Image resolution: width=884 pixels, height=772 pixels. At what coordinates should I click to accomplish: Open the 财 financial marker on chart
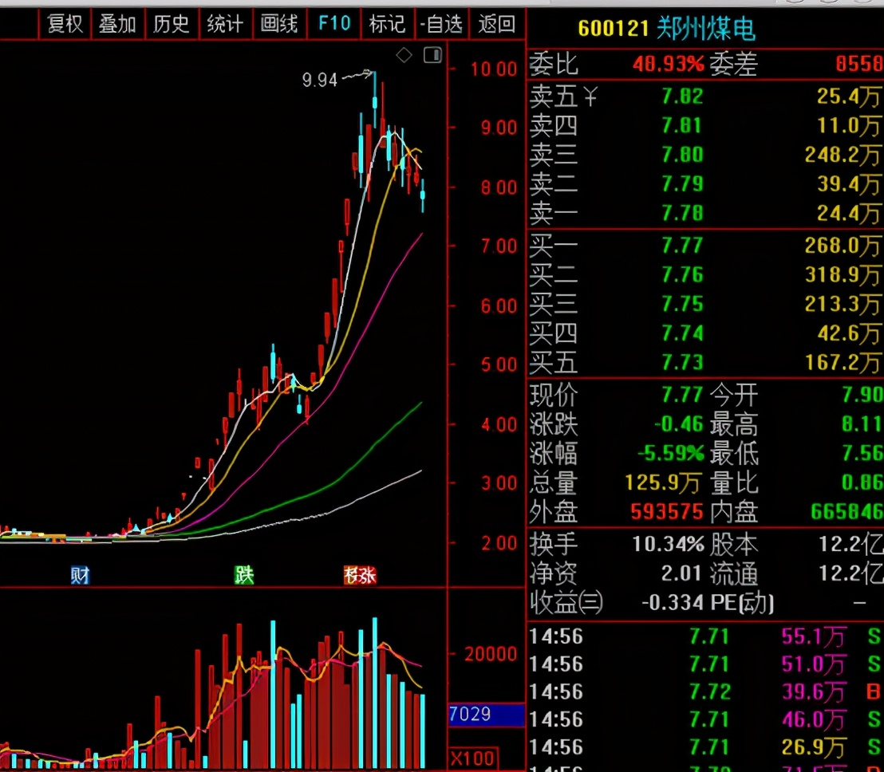click(80, 575)
